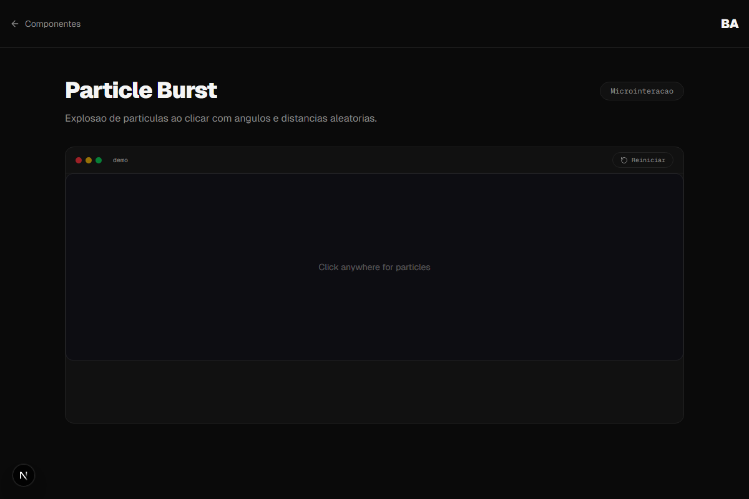Click the N avatar in the corner

click(x=23, y=475)
